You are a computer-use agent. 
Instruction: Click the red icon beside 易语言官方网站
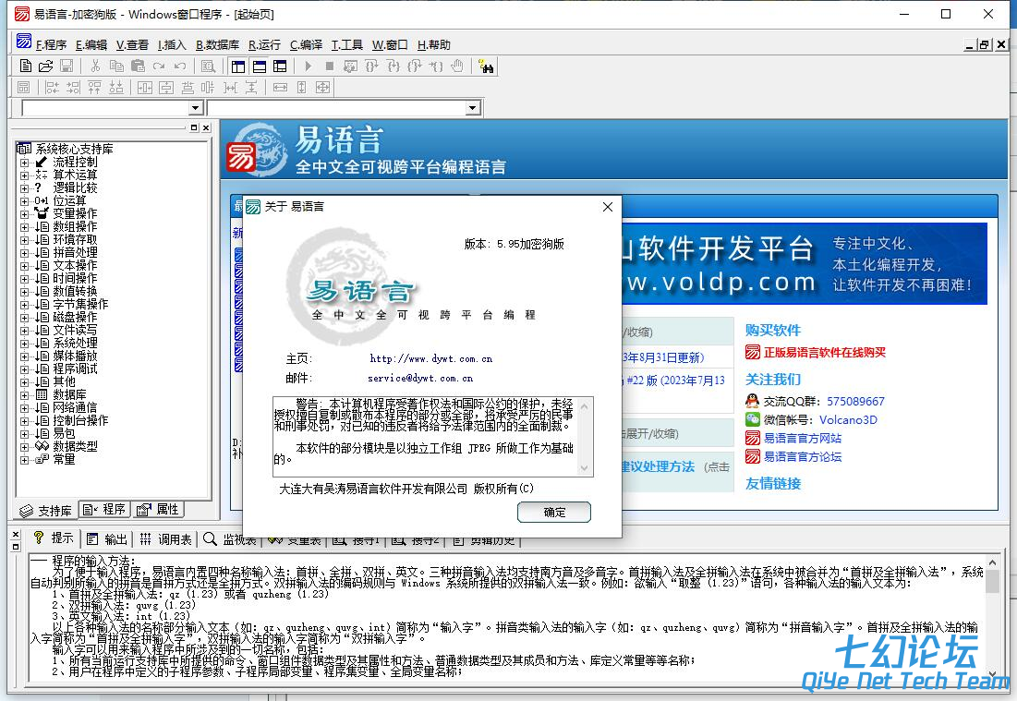point(753,438)
